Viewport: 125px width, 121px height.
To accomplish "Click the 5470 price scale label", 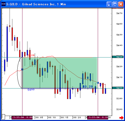I will 119,13.
